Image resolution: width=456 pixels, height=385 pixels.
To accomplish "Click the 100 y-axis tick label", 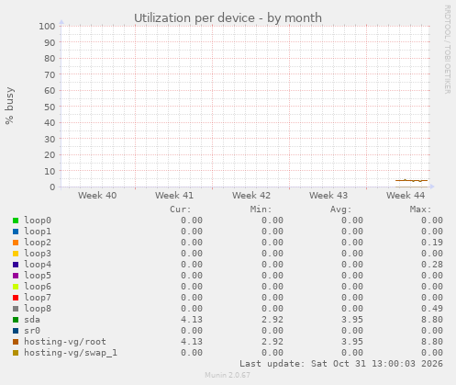I will [x=47, y=27].
